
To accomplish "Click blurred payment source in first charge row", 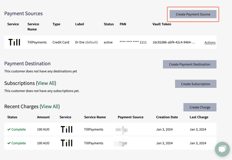I will [122, 130].
